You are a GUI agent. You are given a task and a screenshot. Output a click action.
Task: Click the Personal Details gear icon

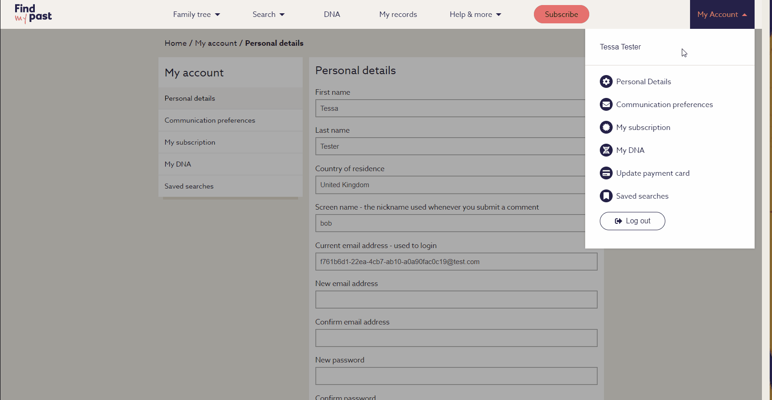[x=606, y=81]
